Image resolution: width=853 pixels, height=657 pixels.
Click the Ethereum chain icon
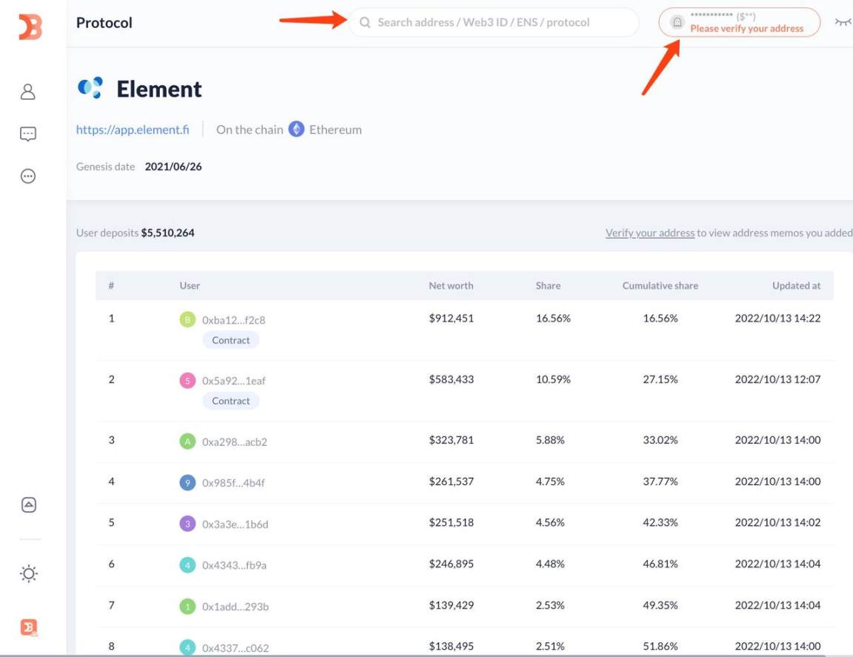[296, 129]
